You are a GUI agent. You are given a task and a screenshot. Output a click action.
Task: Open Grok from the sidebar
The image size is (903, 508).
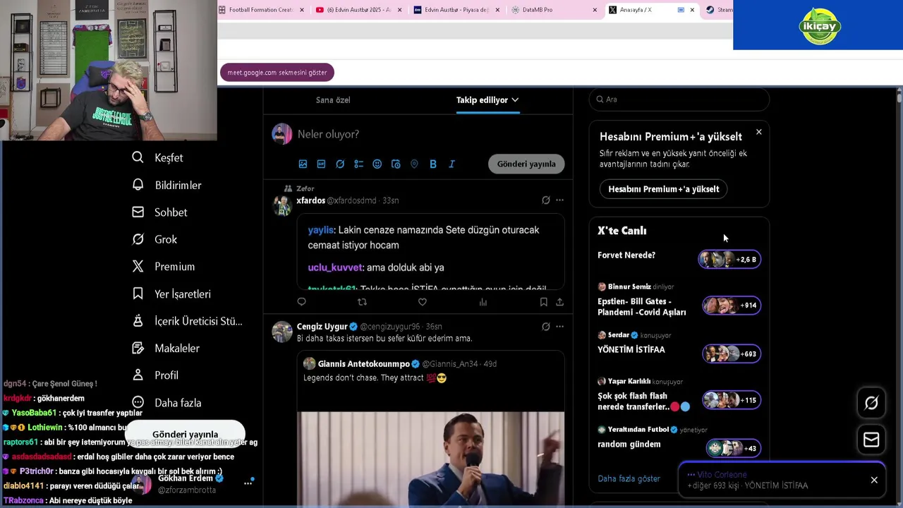pos(154,239)
